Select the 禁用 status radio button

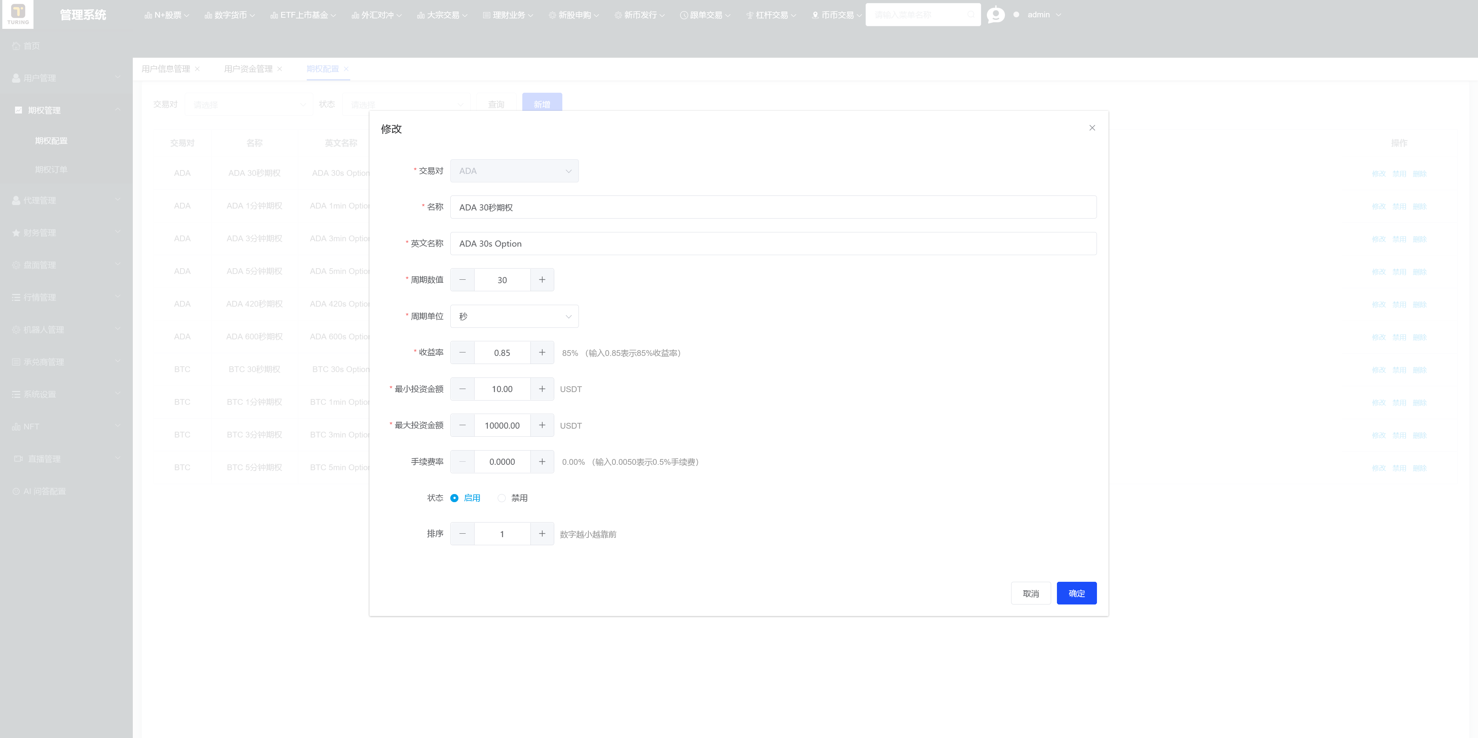pyautogui.click(x=502, y=498)
